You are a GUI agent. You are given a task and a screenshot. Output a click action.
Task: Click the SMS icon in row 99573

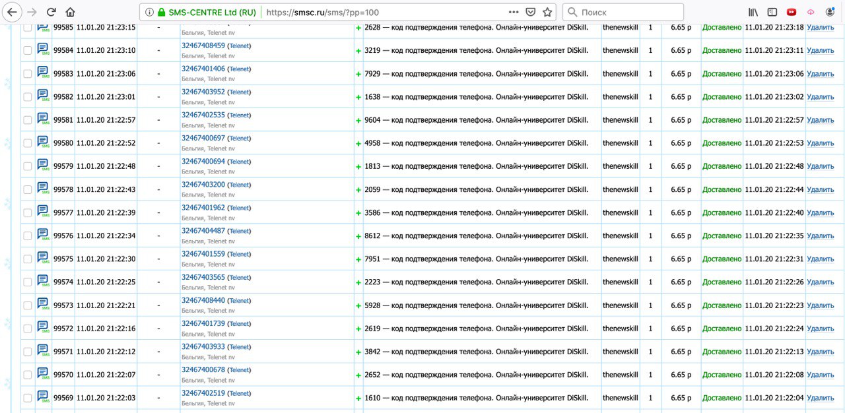pos(43,305)
